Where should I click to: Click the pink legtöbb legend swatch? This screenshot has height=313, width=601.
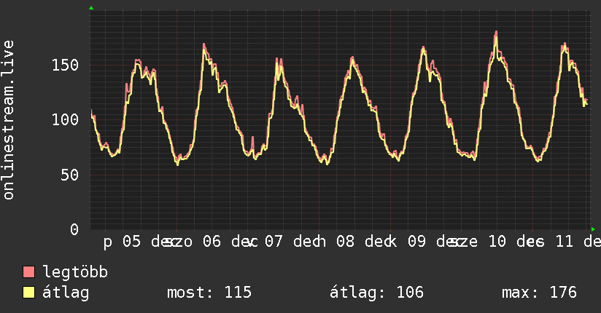coord(28,272)
